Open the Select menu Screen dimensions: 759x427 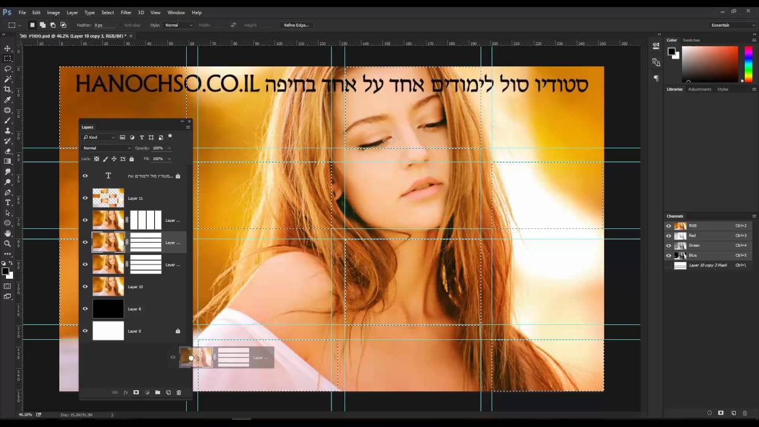(x=108, y=12)
